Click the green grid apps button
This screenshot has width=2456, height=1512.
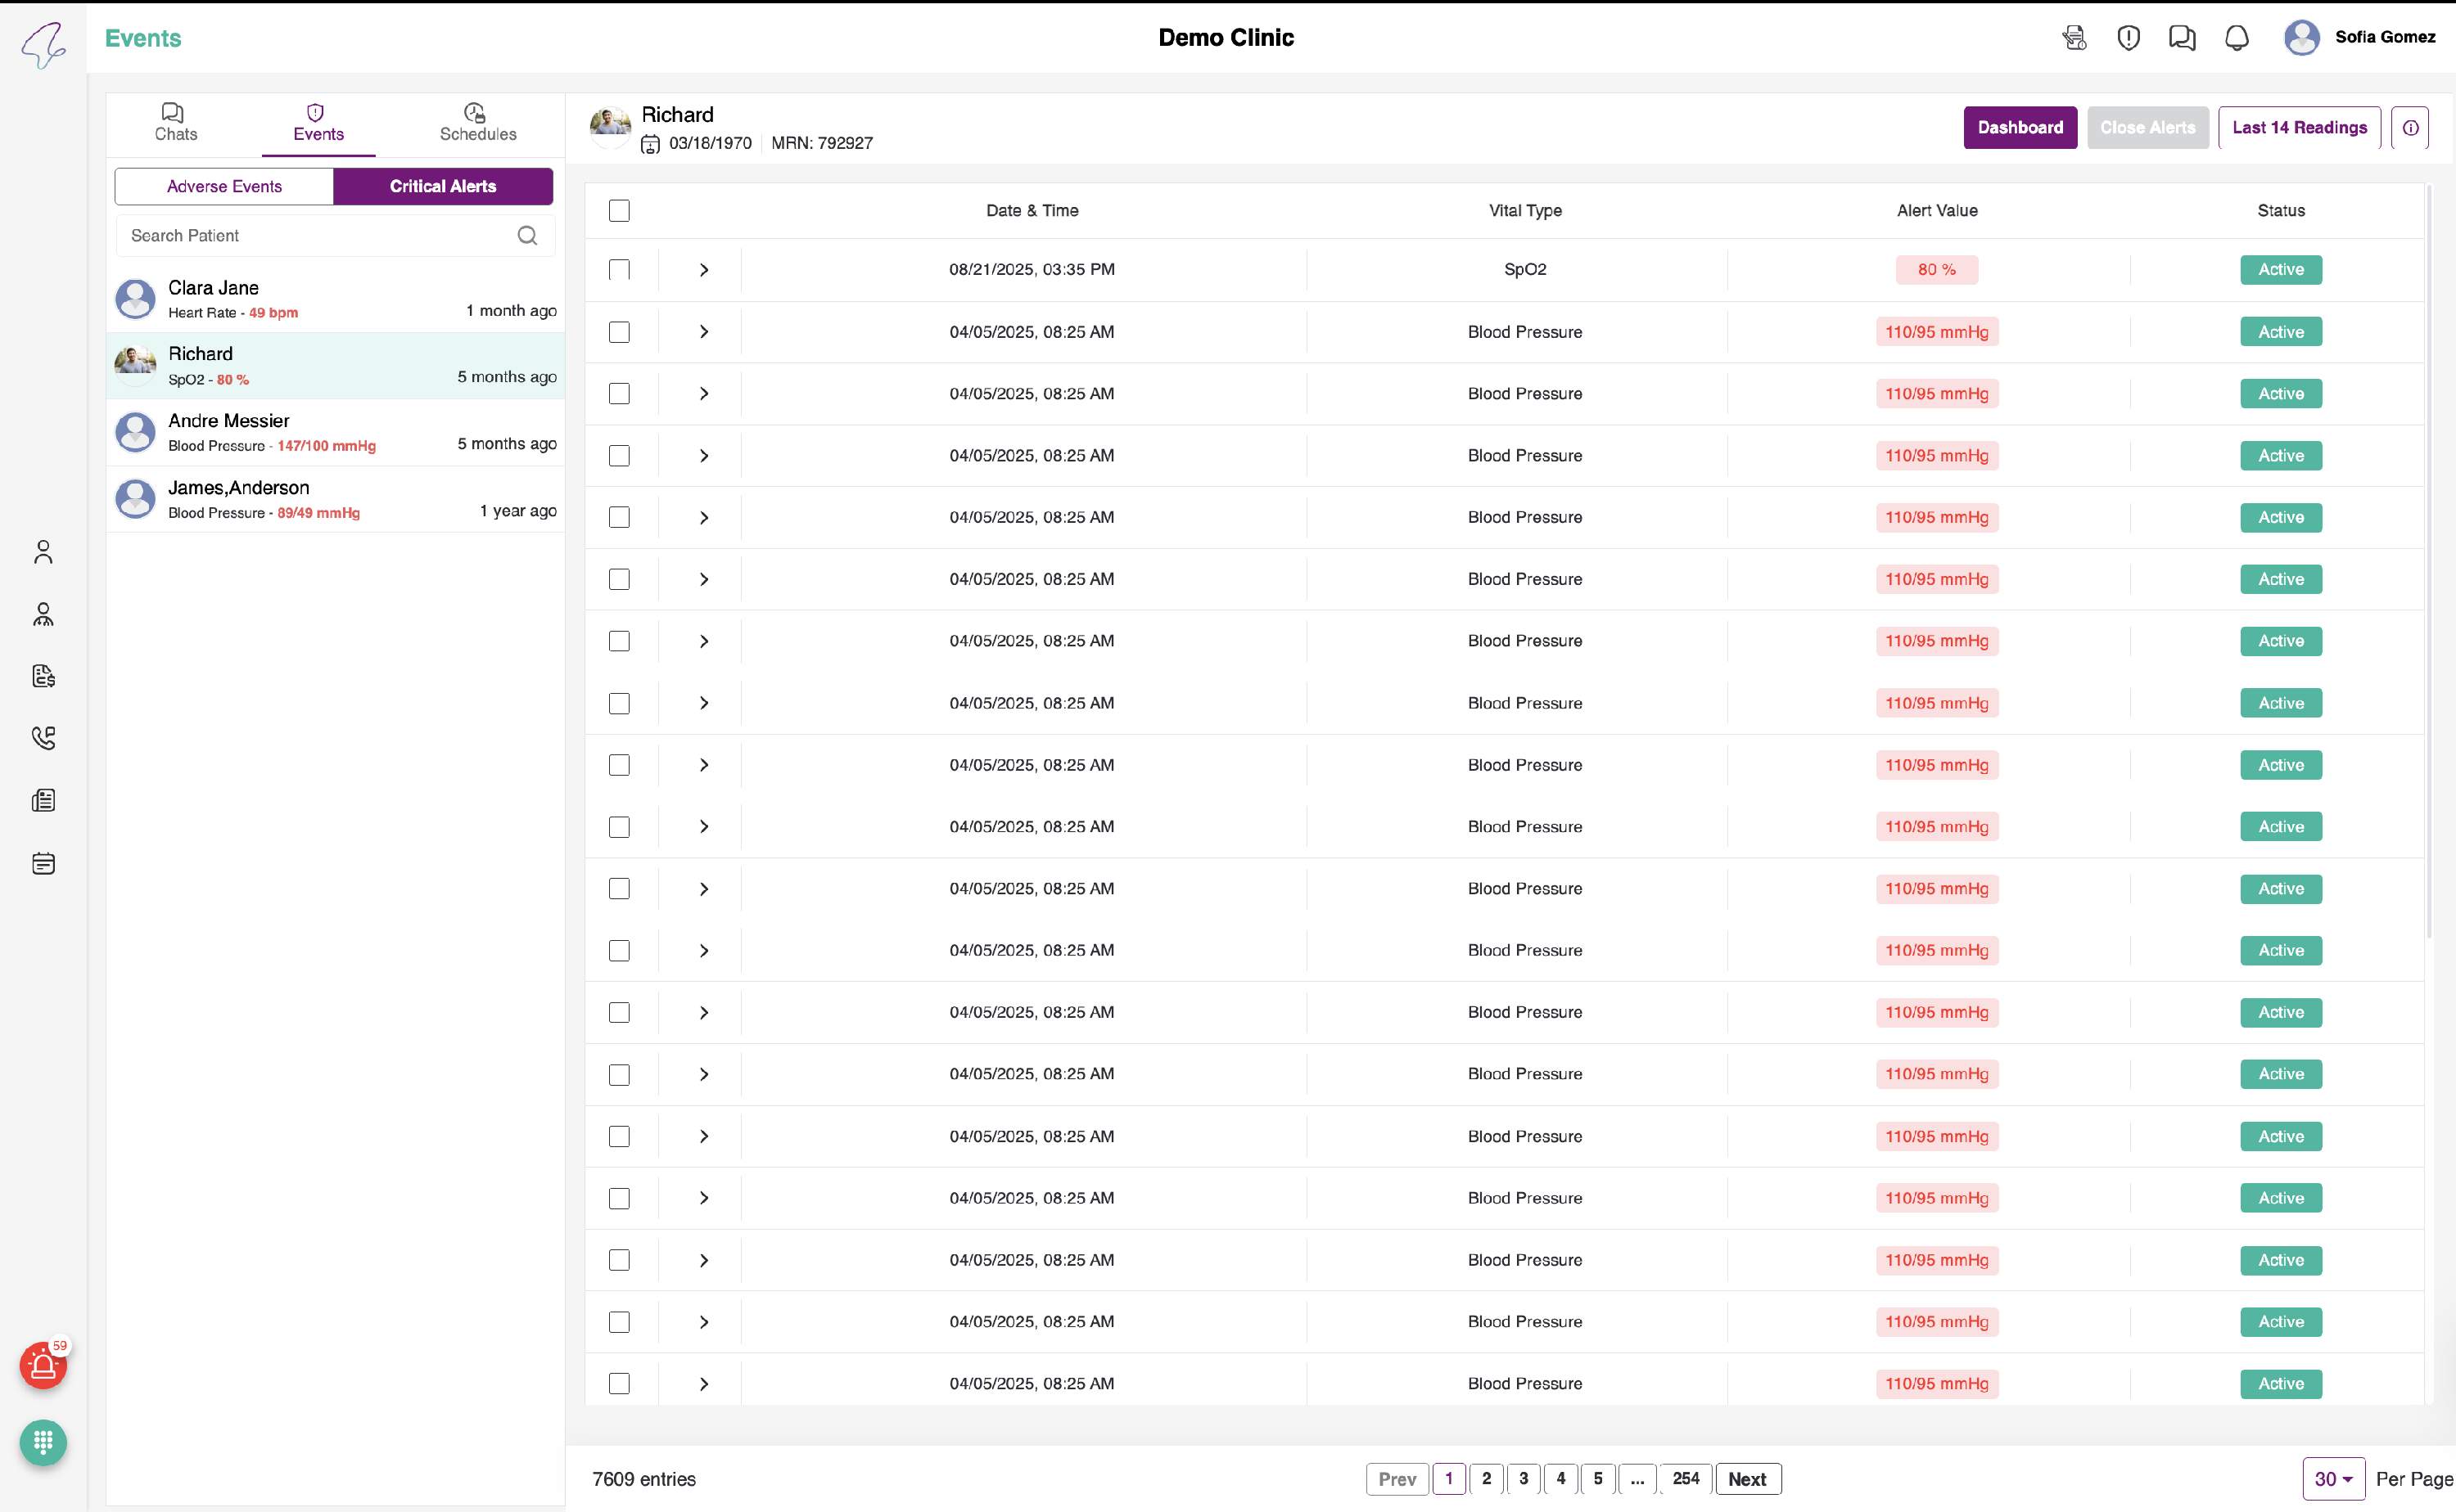click(x=43, y=1442)
